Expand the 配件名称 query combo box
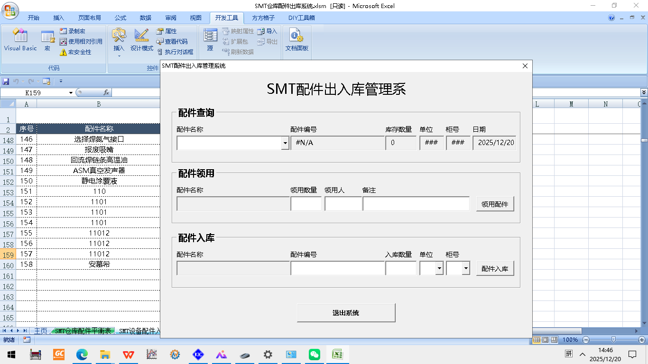Viewport: 648px width, 364px height. pyautogui.click(x=285, y=143)
